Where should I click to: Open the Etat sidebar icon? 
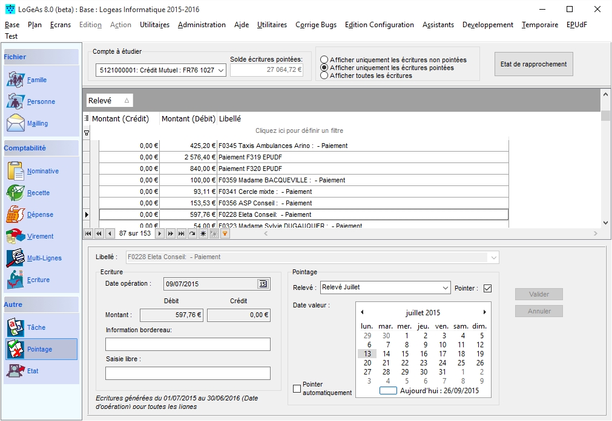[x=16, y=371]
